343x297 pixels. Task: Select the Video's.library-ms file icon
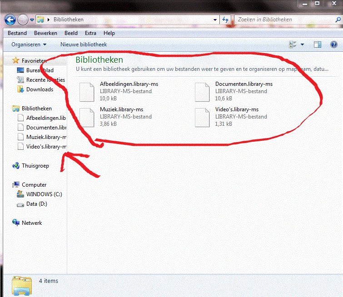(202, 118)
